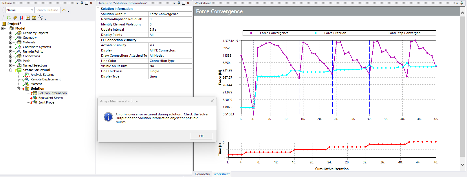Click the refresh search icon in Outline toolbar
This screenshot has width=467, height=177.
click(9, 18)
